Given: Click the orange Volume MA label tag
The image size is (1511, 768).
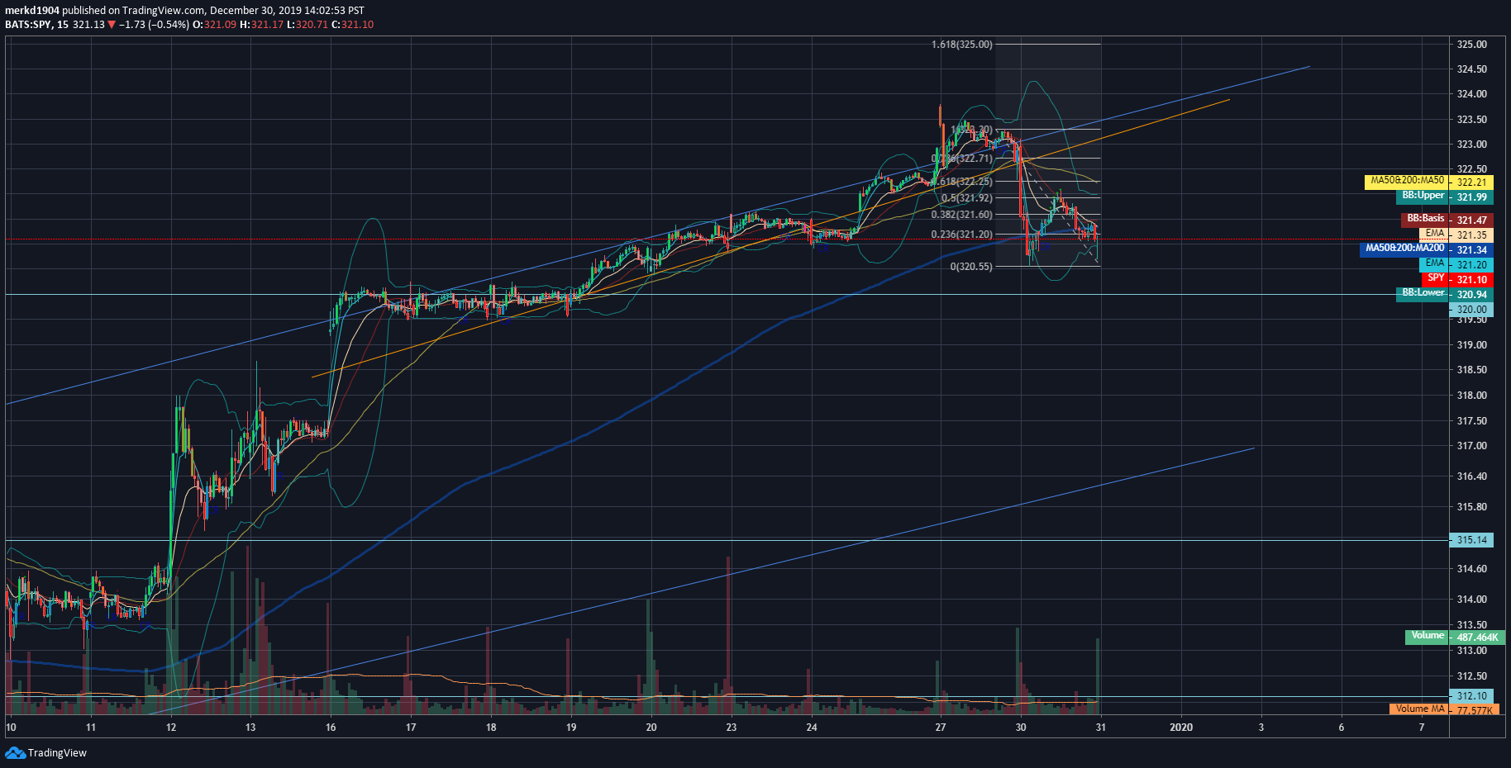Looking at the screenshot, I should point(1419,709).
